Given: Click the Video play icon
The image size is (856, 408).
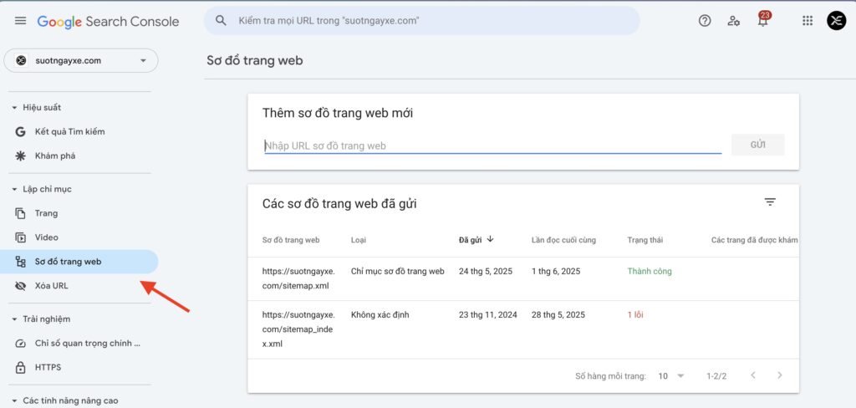Looking at the screenshot, I should [x=20, y=237].
